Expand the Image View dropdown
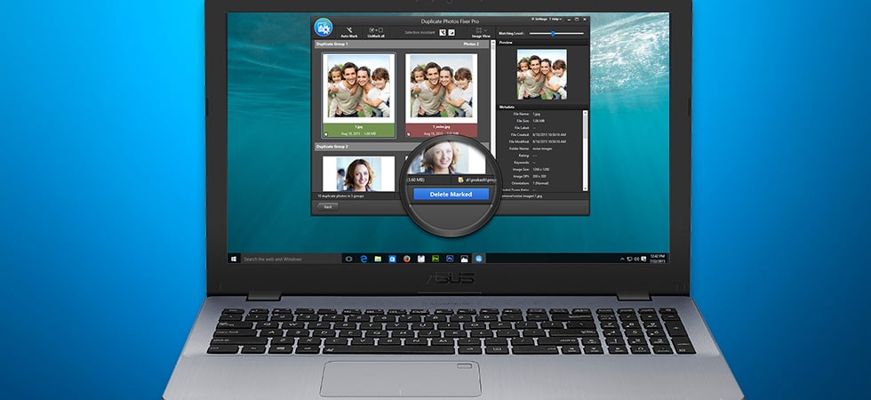This screenshot has height=400, width=871. pos(481,32)
